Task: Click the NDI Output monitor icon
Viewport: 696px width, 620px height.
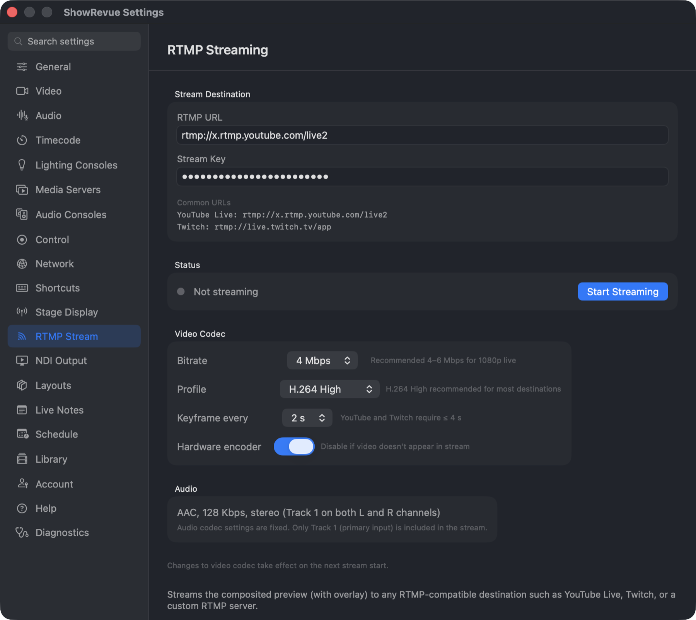Action: [22, 361]
